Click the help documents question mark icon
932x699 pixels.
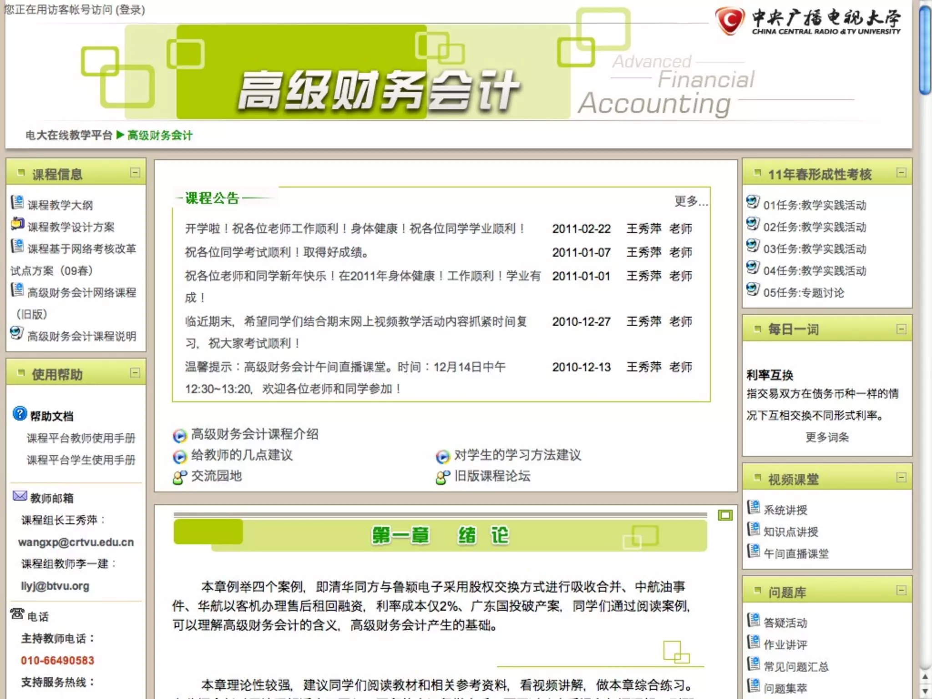(19, 413)
